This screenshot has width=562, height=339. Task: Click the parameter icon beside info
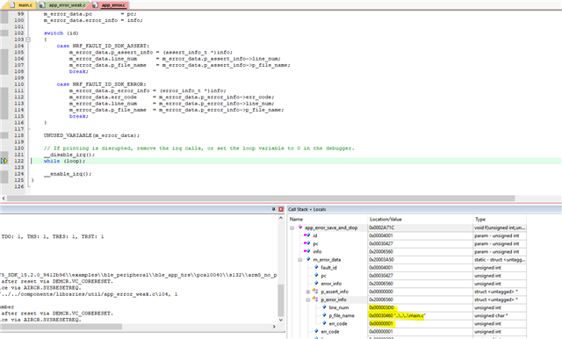pos(307,251)
